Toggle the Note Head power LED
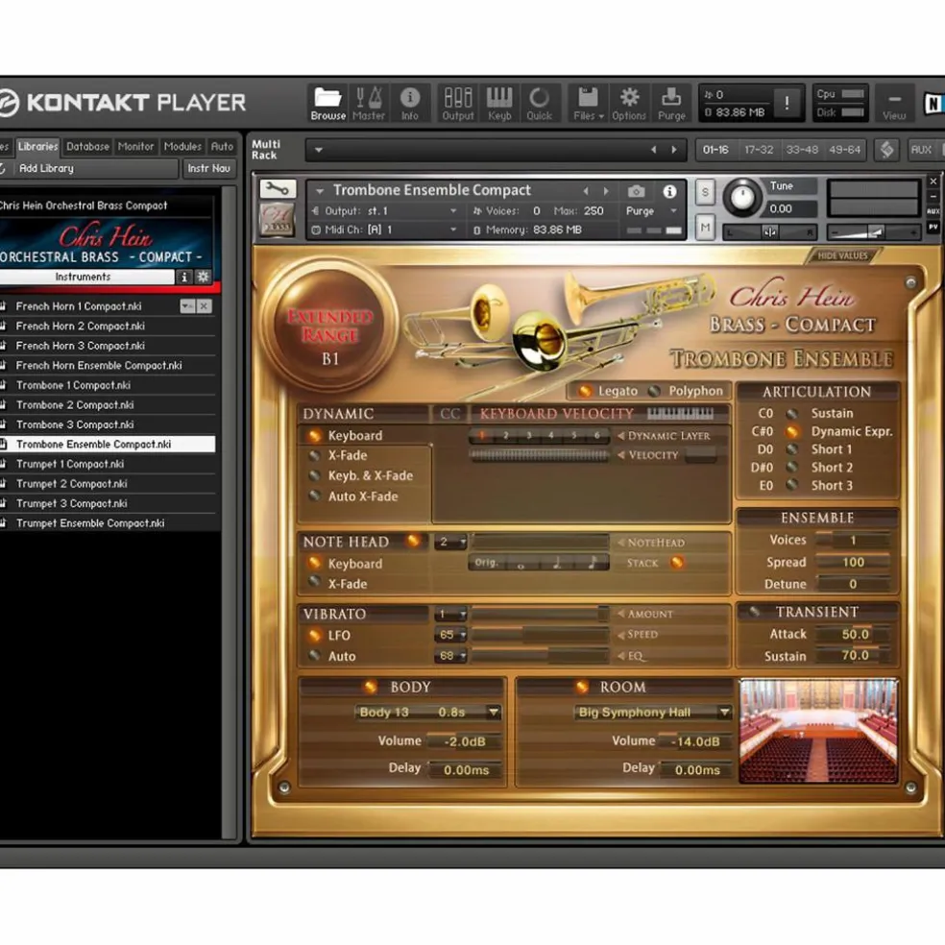The height and width of the screenshot is (945, 945). [x=413, y=541]
